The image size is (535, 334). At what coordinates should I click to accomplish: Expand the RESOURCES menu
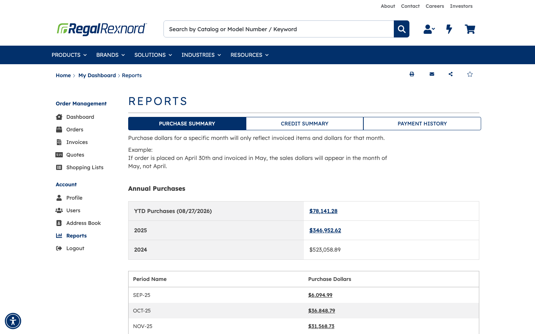pos(249,55)
